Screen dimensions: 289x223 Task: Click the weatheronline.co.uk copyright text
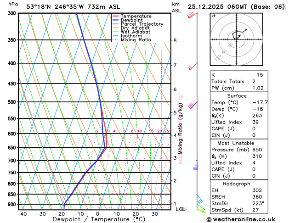241,219
